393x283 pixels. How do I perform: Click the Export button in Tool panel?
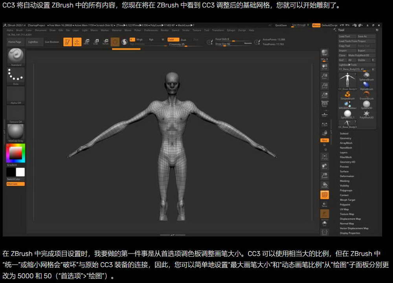tap(366, 51)
